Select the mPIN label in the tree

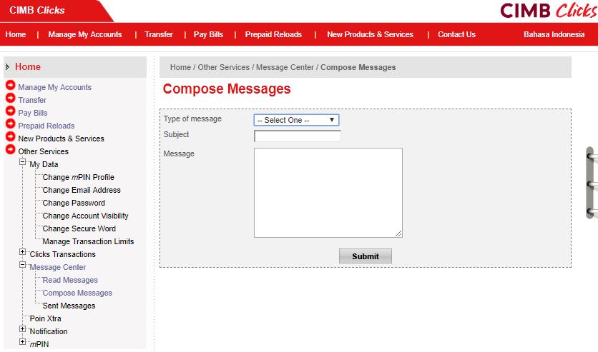(39, 344)
